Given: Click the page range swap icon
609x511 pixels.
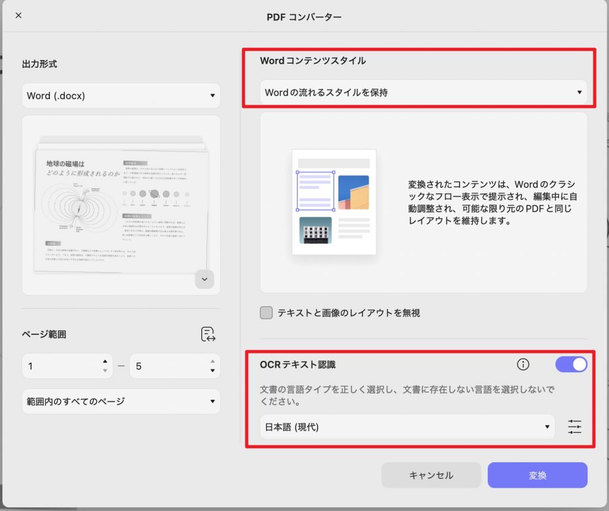Looking at the screenshot, I should [208, 334].
